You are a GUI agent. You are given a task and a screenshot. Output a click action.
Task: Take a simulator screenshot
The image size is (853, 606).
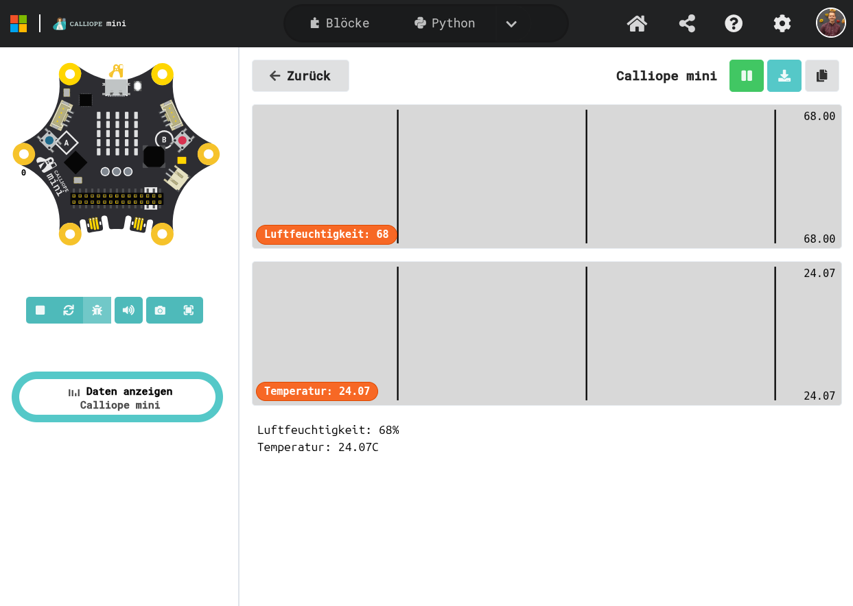point(160,310)
